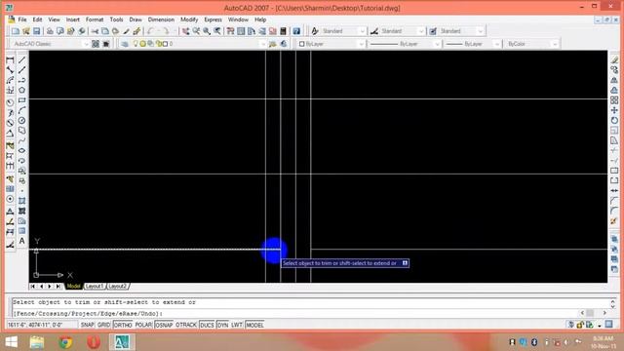Viewport: 624px width, 351px height.
Task: Select the Multiline Text tool
Action: click(x=21, y=241)
